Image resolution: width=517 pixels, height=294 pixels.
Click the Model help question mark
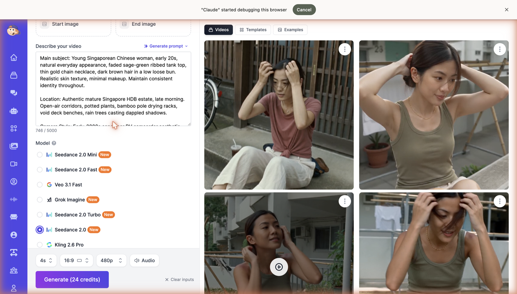pos(54,143)
